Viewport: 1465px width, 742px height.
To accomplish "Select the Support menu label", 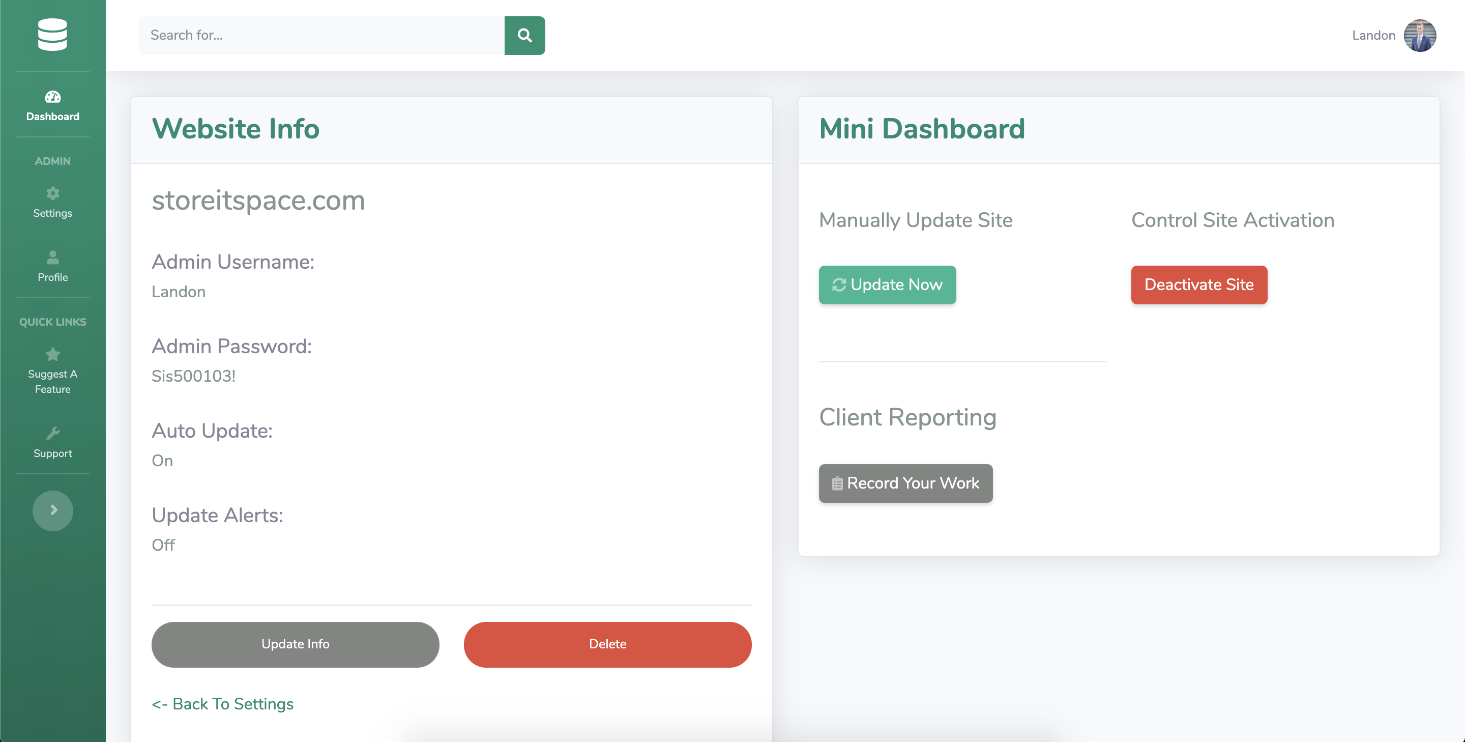I will tap(52, 453).
